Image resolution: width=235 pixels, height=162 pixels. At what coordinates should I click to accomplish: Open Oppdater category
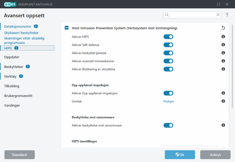point(12,57)
